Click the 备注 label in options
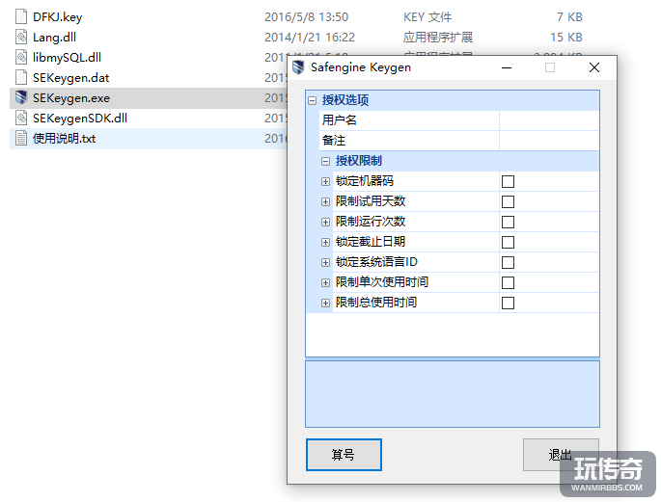 tap(334, 141)
